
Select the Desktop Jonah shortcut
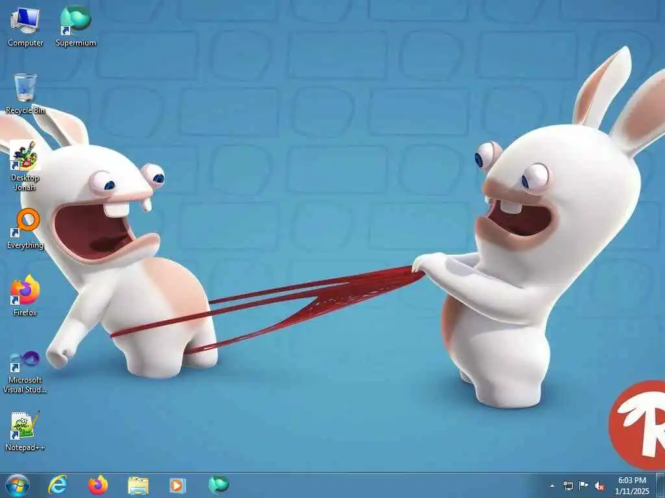pyautogui.click(x=25, y=165)
